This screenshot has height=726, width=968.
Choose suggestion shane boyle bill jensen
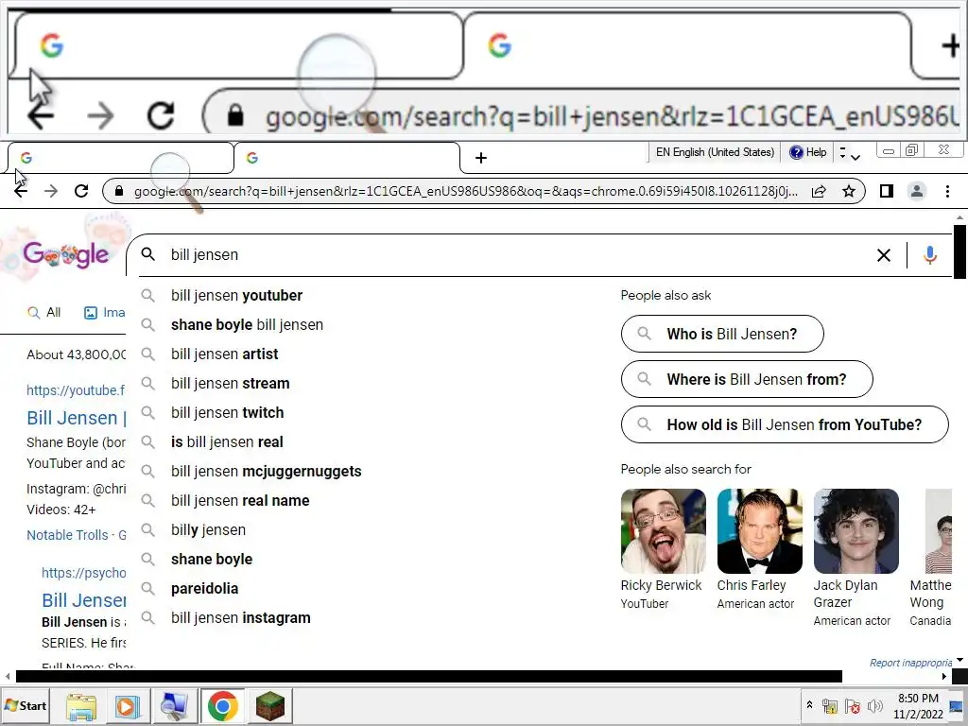coord(247,325)
